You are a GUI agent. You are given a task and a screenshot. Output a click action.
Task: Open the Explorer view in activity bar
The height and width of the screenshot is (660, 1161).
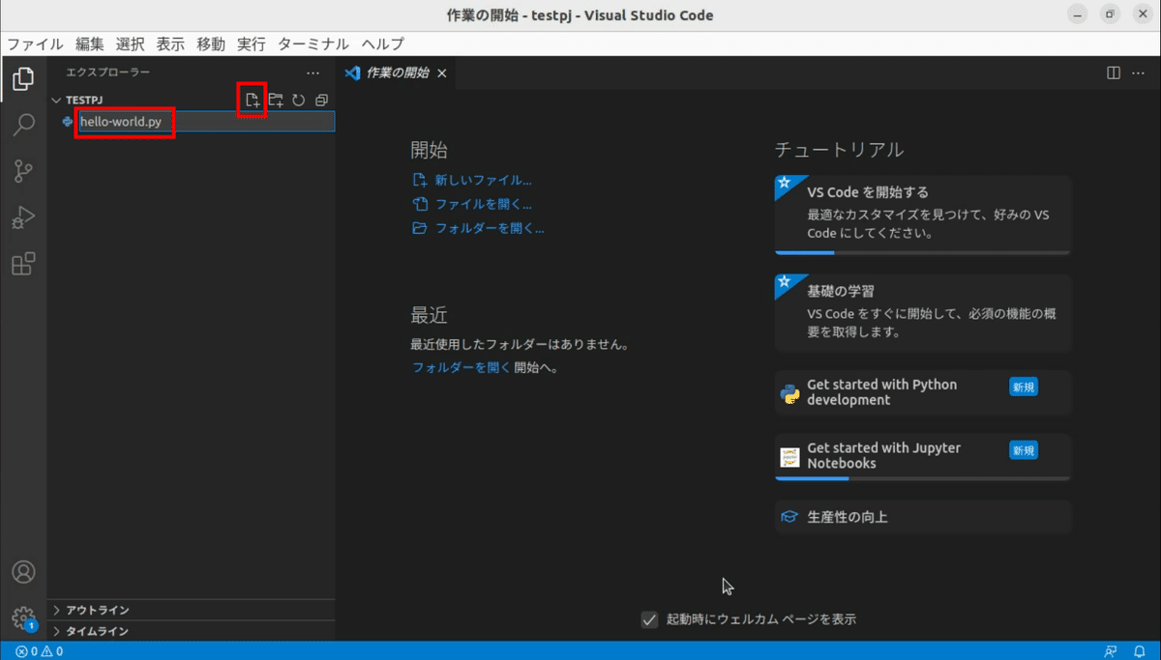(x=23, y=79)
